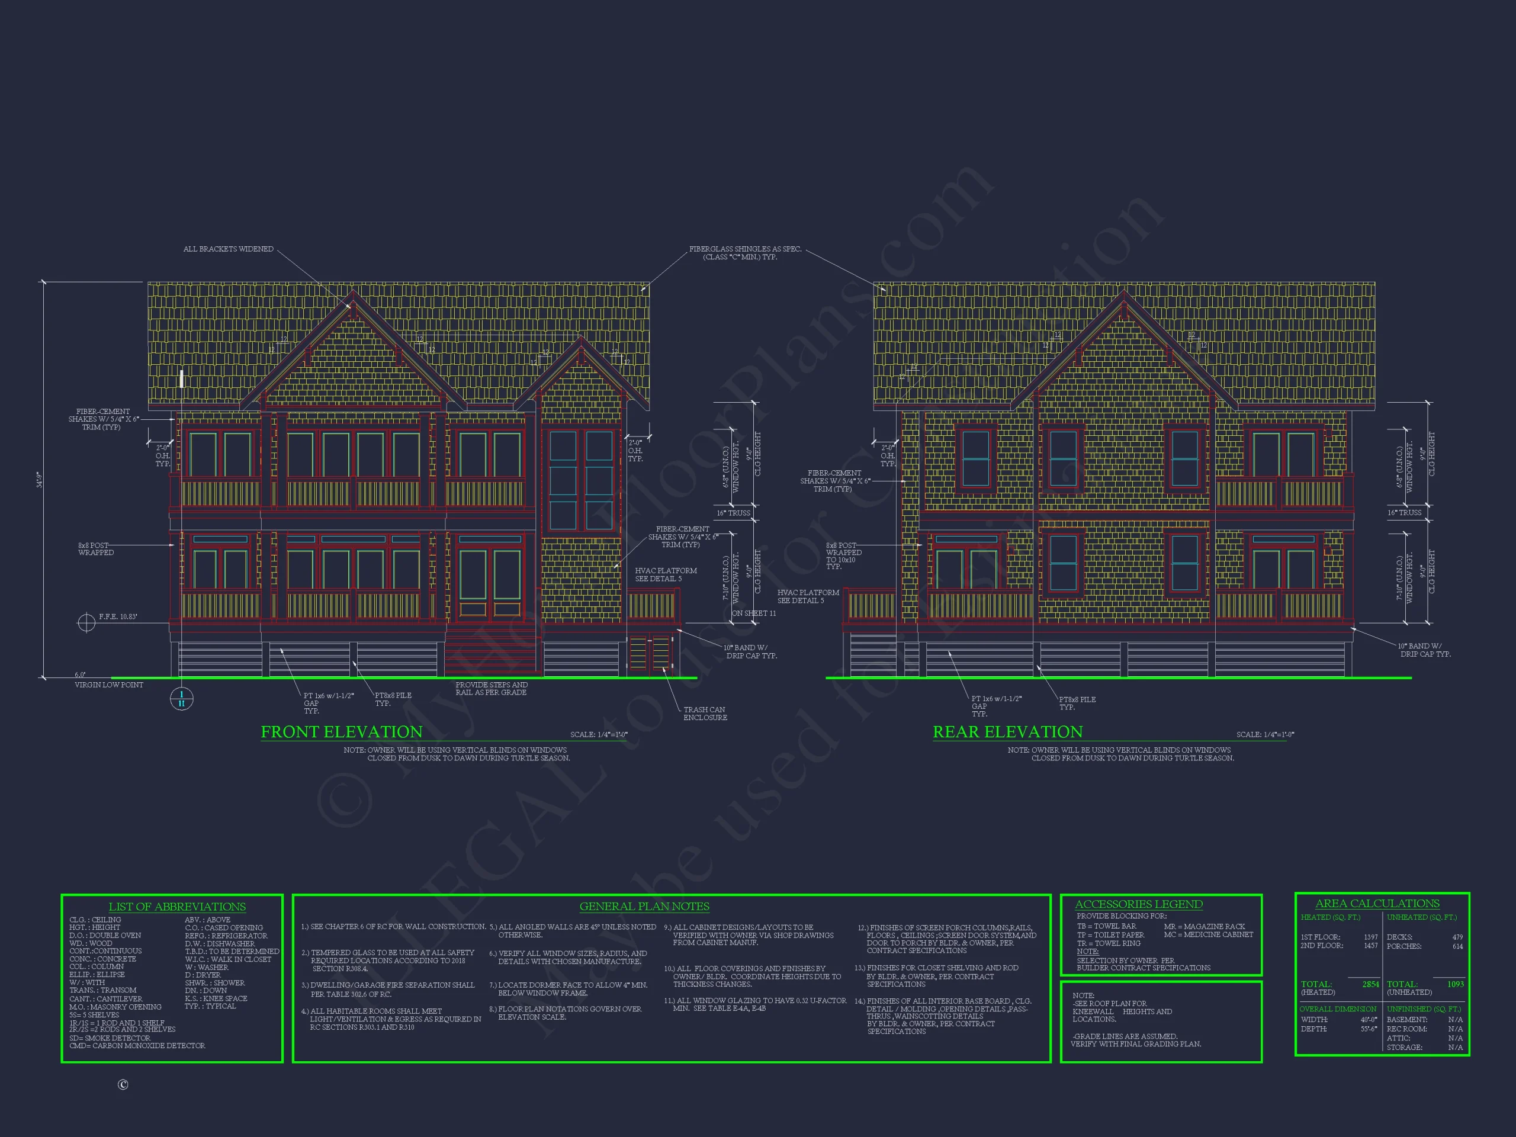Select the 'K.S. : KNEE SPACE' abbreviation
This screenshot has height=1137, width=1516.
216,998
